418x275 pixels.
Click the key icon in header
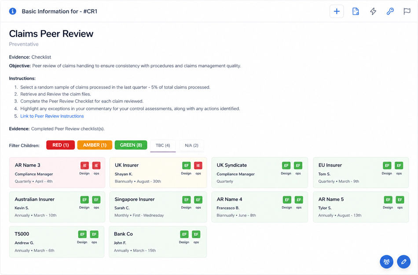coord(390,11)
